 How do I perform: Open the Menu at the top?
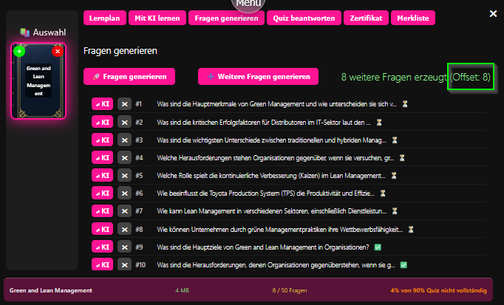(x=253, y=4)
